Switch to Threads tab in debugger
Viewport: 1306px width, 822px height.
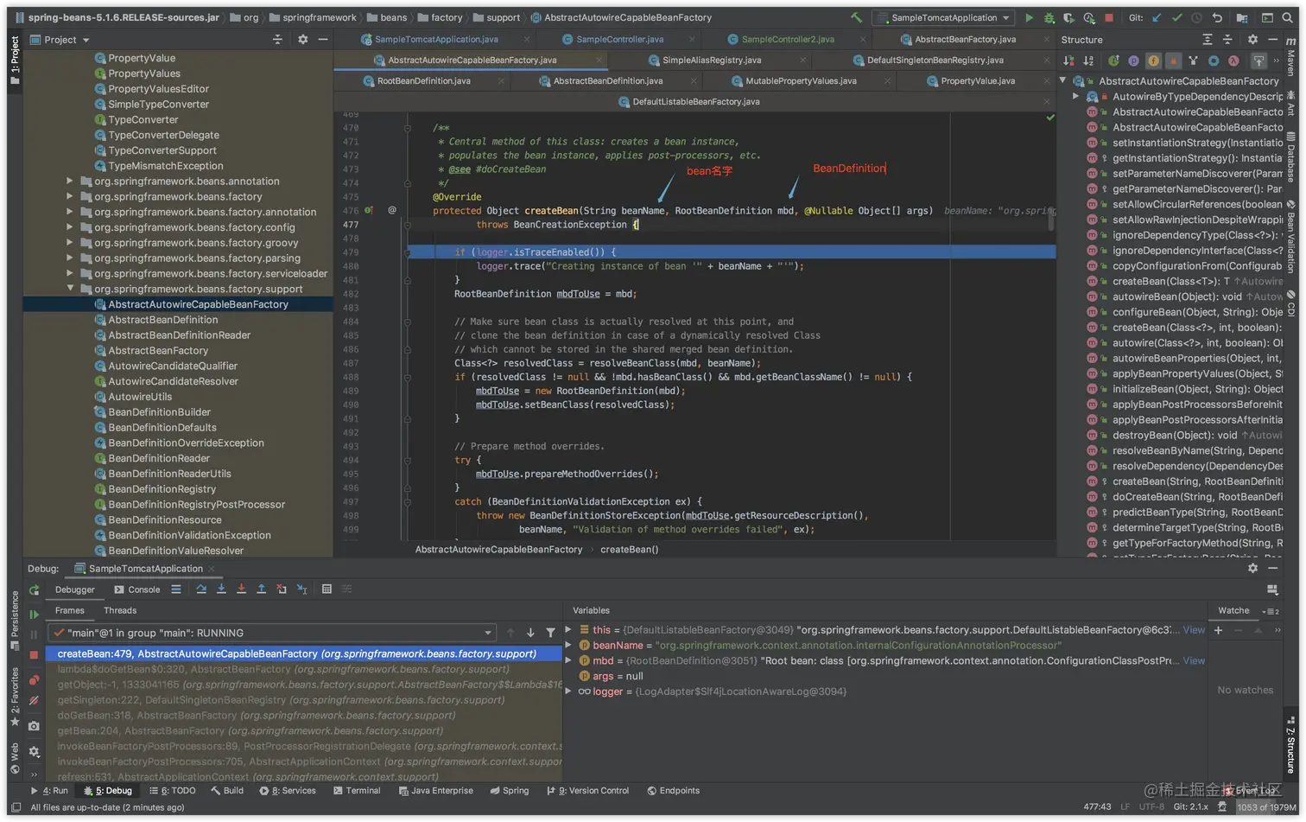tap(120, 610)
